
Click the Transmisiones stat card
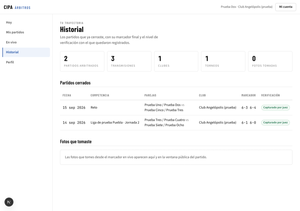tap(129, 61)
